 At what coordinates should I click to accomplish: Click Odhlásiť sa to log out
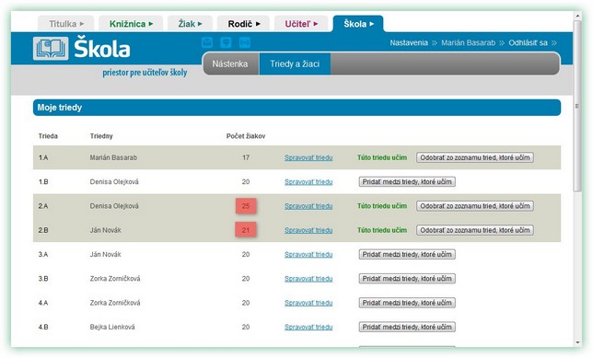pyautogui.click(x=528, y=42)
